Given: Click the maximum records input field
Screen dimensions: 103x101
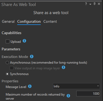Looking at the screenshot, I should tap(88, 94).
